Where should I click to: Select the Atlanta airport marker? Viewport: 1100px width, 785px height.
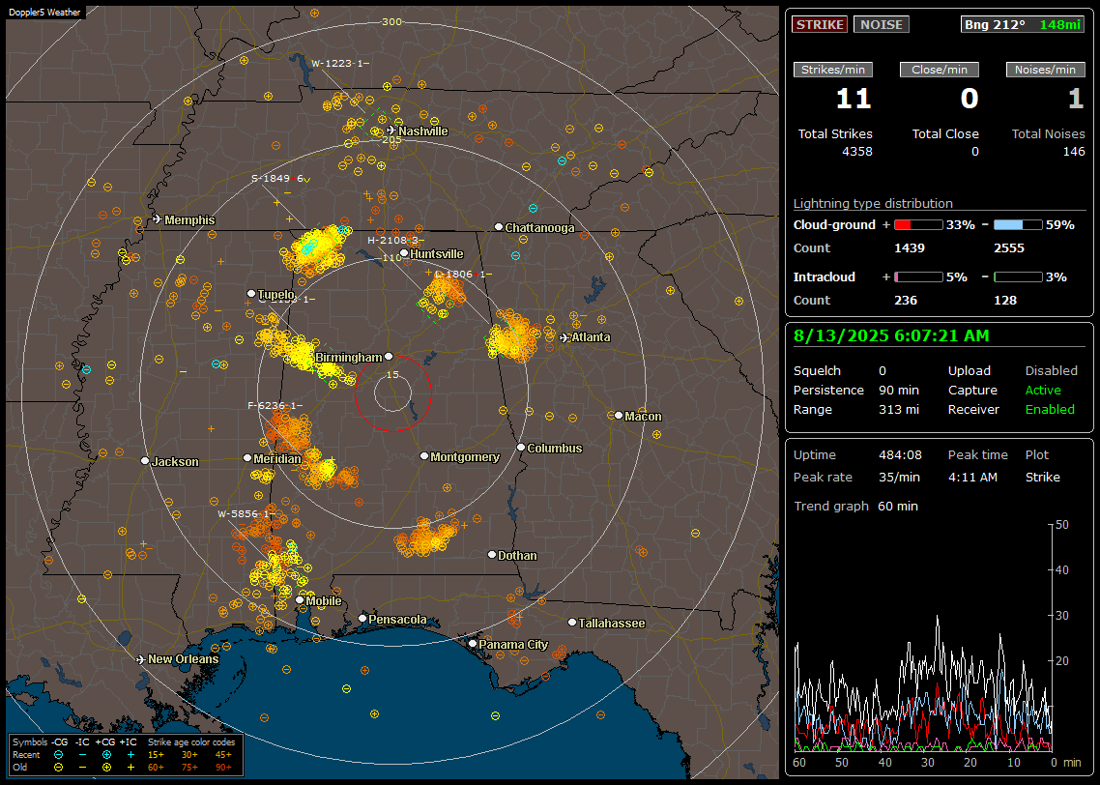pyautogui.click(x=564, y=337)
